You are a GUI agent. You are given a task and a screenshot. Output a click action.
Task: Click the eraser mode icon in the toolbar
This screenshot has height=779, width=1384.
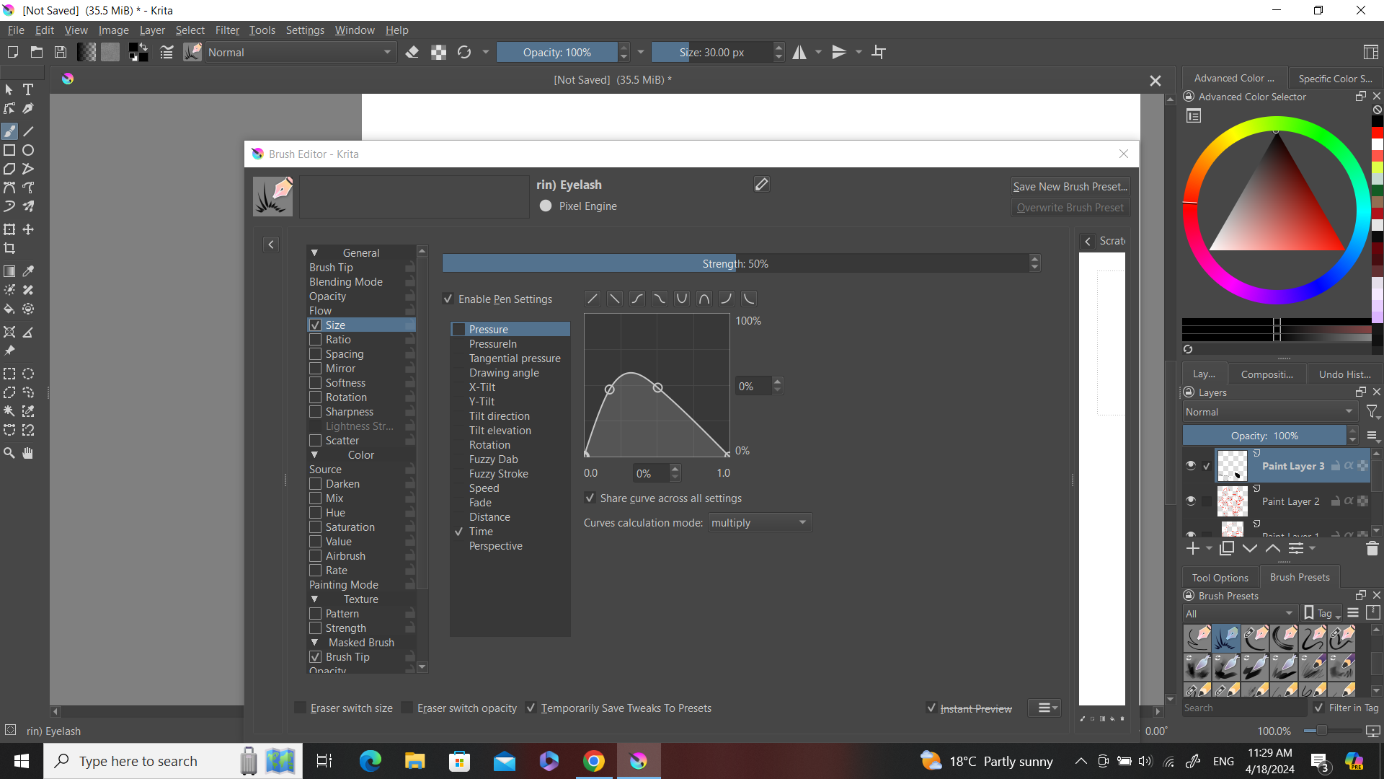point(412,52)
